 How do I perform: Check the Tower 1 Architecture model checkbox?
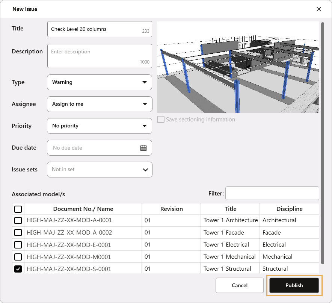click(x=18, y=220)
